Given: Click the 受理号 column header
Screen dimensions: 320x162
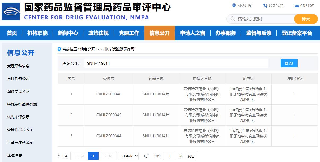Looking at the screenshot, I should pos(109,78).
